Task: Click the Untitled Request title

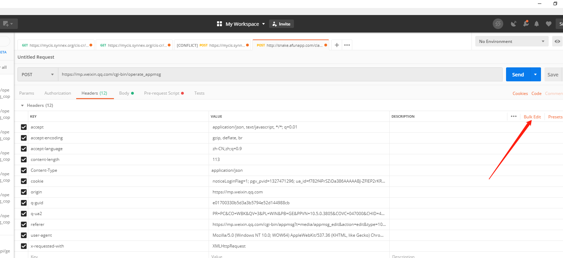Action: point(36,57)
